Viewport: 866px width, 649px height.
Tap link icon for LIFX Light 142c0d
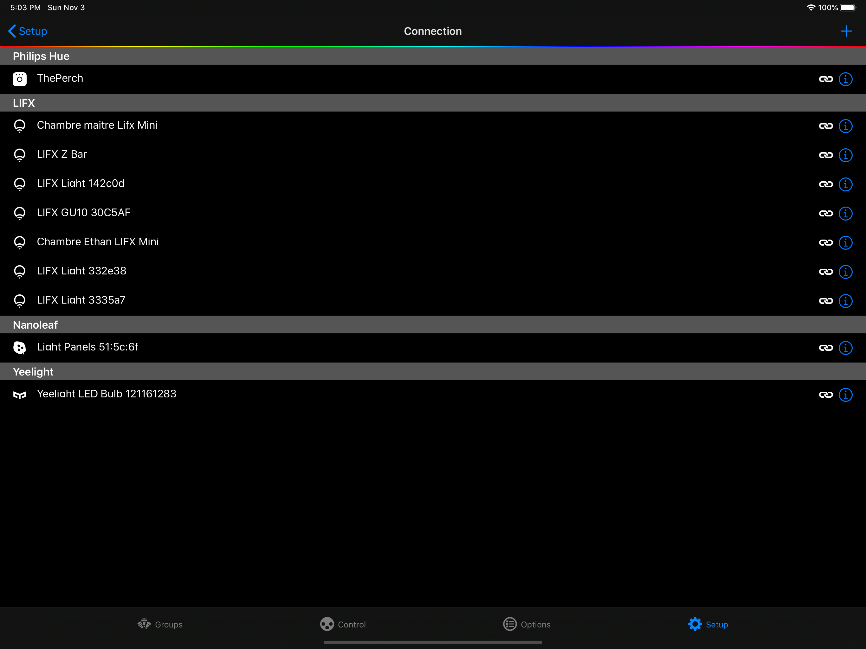click(826, 184)
